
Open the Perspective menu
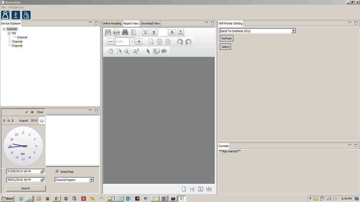[16, 7]
